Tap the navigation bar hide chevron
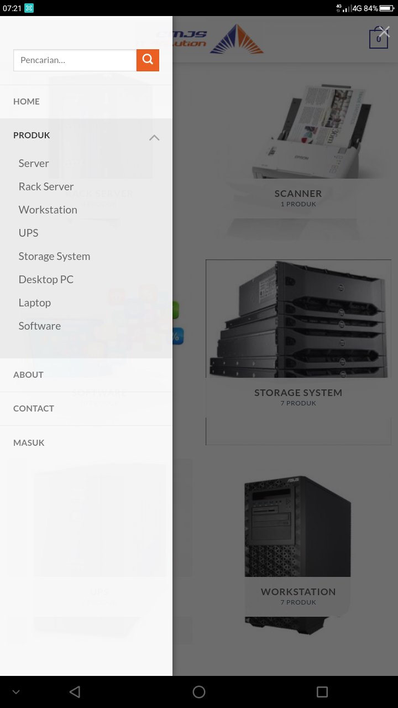The image size is (398, 708). coord(15,692)
